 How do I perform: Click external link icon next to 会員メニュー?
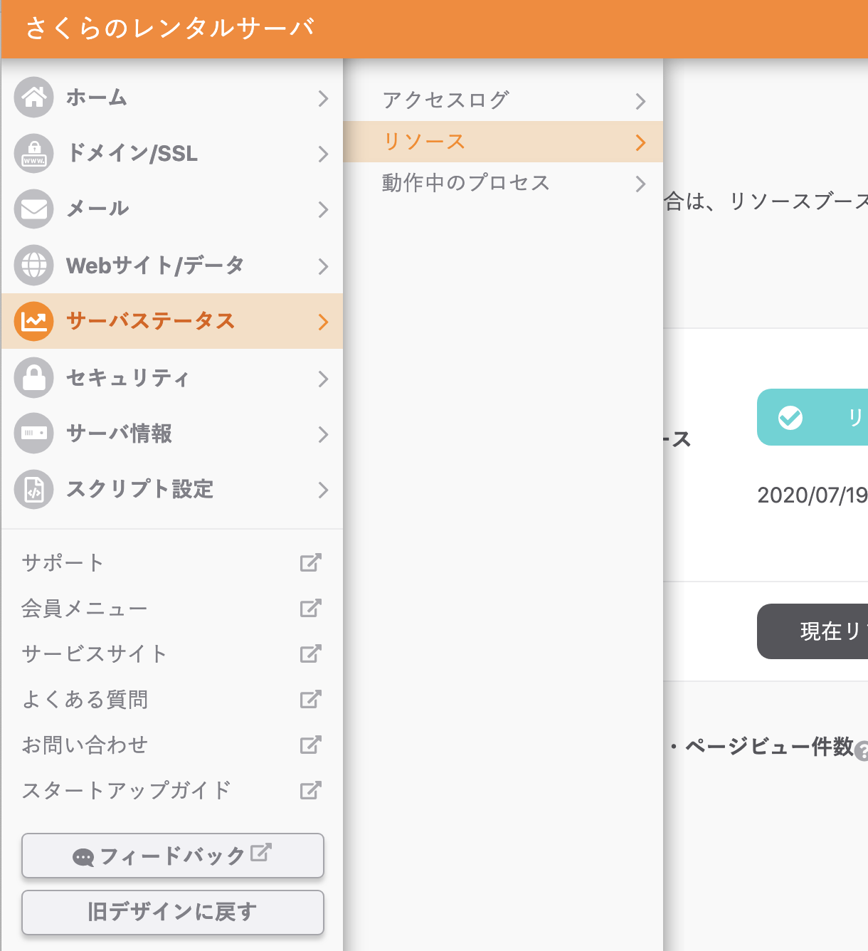(x=311, y=608)
